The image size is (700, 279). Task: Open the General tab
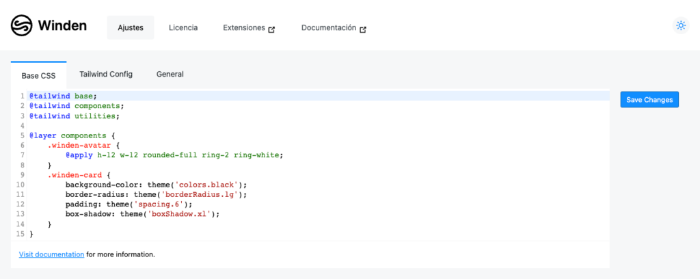pyautogui.click(x=170, y=74)
